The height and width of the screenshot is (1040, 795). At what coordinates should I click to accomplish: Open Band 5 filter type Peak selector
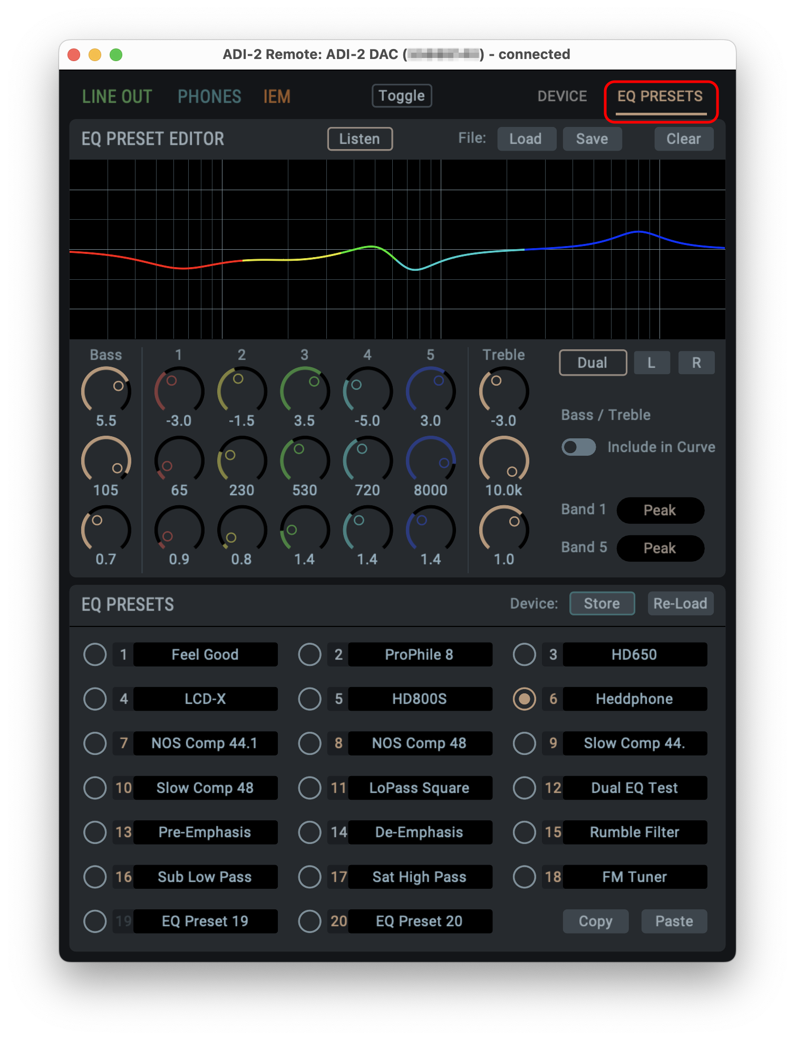(x=660, y=548)
